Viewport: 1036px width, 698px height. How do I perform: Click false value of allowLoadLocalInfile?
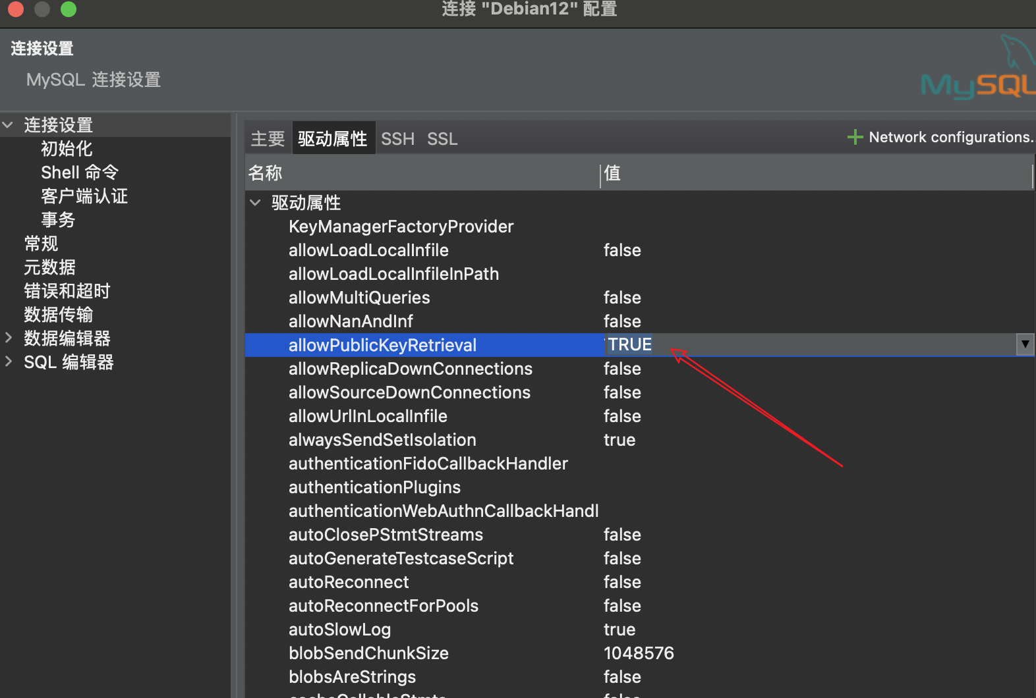pos(622,250)
